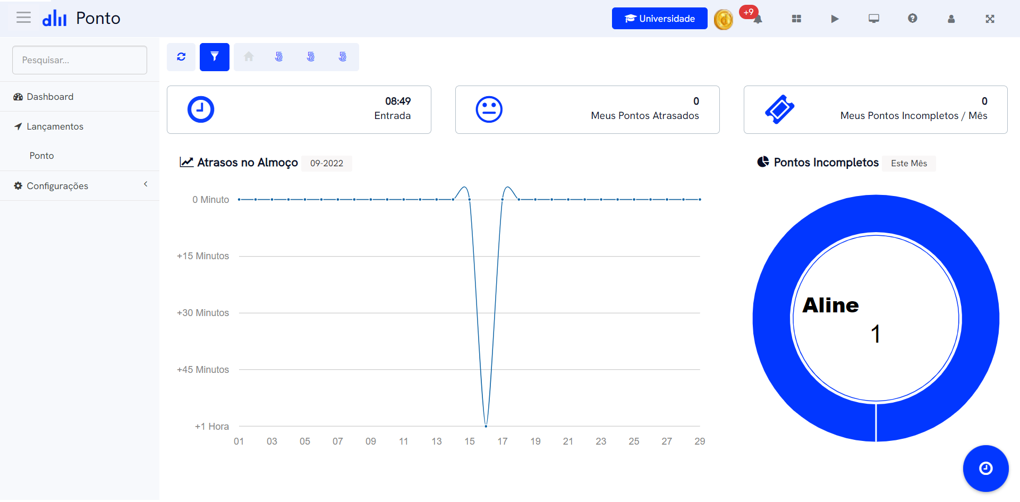Screen dimensions: 1020x502
Task: Click the play triangle icon
Action: click(835, 19)
